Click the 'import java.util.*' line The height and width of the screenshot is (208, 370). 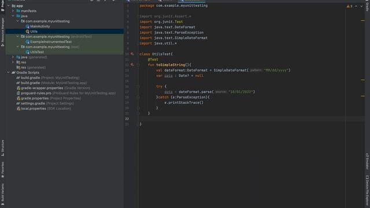(x=158, y=43)
